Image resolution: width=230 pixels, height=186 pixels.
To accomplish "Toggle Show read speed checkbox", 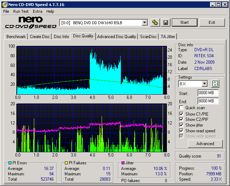I will [182, 131].
